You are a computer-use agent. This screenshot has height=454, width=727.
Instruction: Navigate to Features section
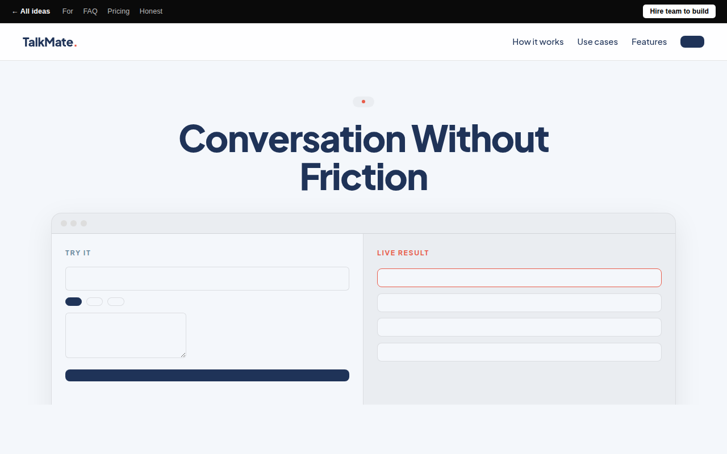coord(649,42)
